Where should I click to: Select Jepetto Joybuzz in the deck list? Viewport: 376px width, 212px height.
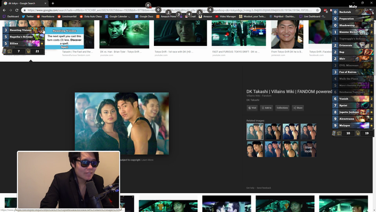click(352, 112)
